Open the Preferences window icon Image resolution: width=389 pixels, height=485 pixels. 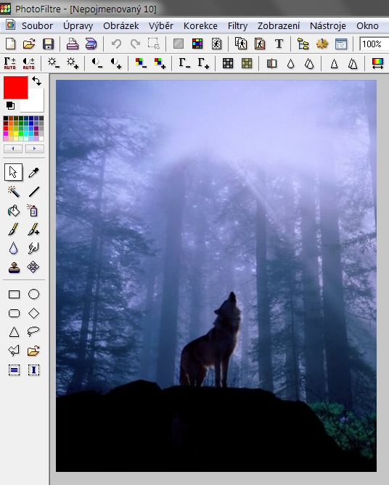pos(341,44)
